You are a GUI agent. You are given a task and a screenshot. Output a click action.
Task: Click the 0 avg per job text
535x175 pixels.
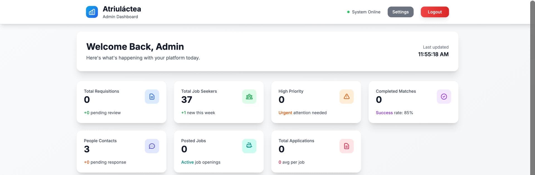click(291, 162)
